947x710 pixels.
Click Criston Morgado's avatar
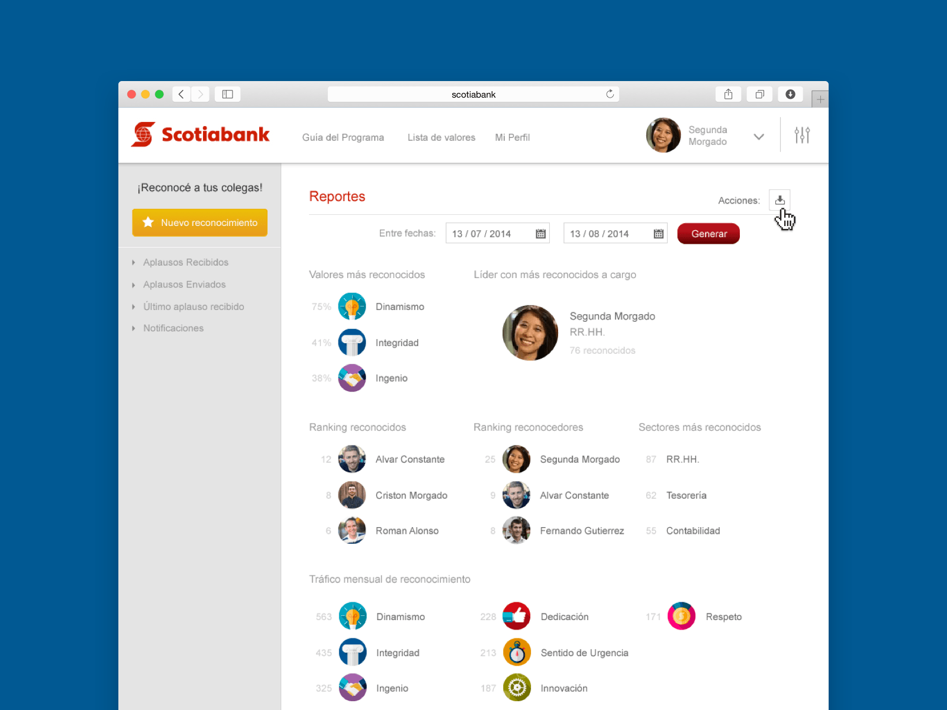[x=352, y=495]
